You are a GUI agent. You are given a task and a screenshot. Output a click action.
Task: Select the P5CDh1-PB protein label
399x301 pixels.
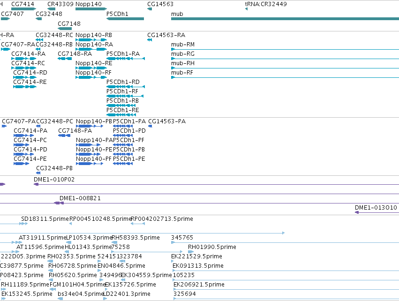pyautogui.click(x=129, y=150)
